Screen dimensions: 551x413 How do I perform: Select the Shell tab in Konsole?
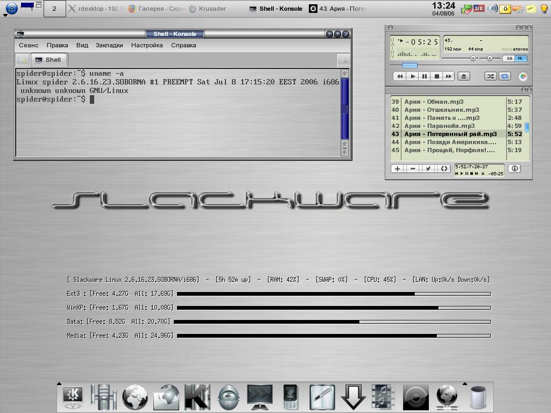(x=49, y=60)
